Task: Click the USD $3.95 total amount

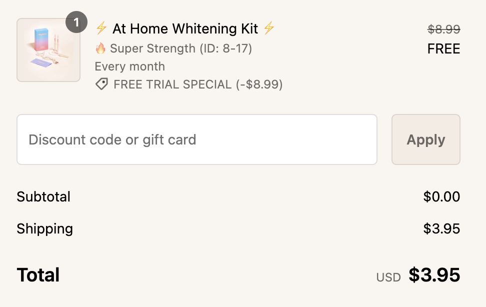Action: [x=433, y=275]
